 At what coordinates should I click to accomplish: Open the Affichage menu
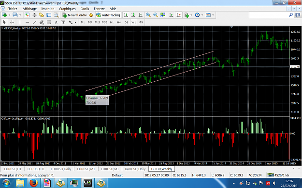point(29,9)
